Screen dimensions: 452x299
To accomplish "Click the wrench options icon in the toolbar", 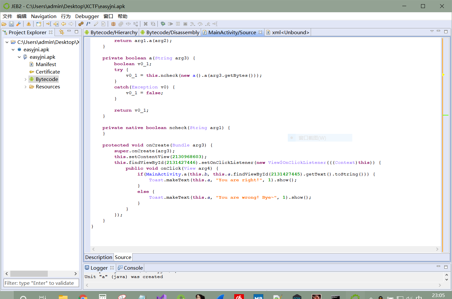I will click(19, 24).
